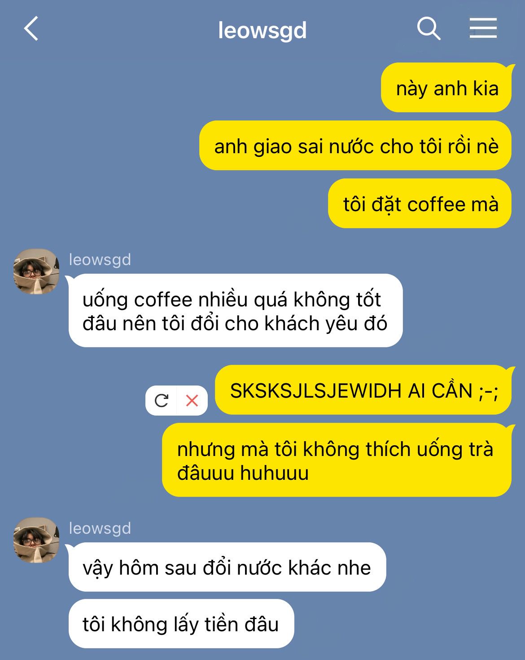
Task: Tap the 'SKSKSJLSJEWIDH AI CẦN' bubble
Action: pyautogui.click(x=363, y=390)
